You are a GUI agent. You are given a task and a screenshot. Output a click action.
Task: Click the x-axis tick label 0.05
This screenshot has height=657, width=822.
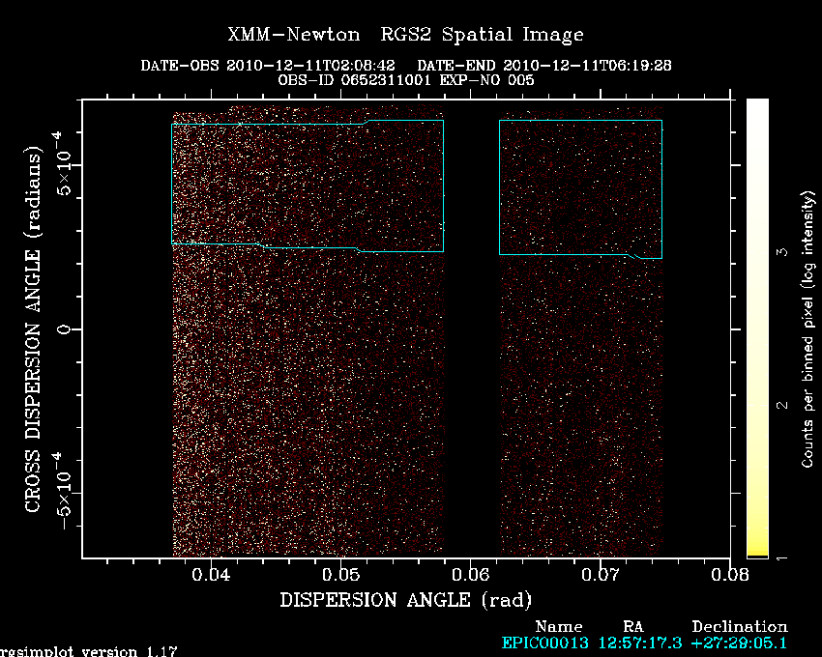340,575
